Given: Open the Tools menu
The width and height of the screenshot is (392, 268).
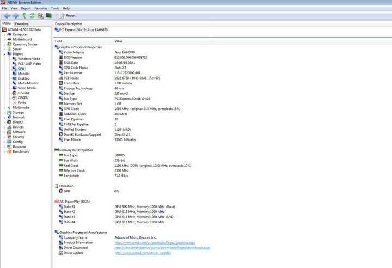Looking at the screenshot, I should [x=55, y=8].
